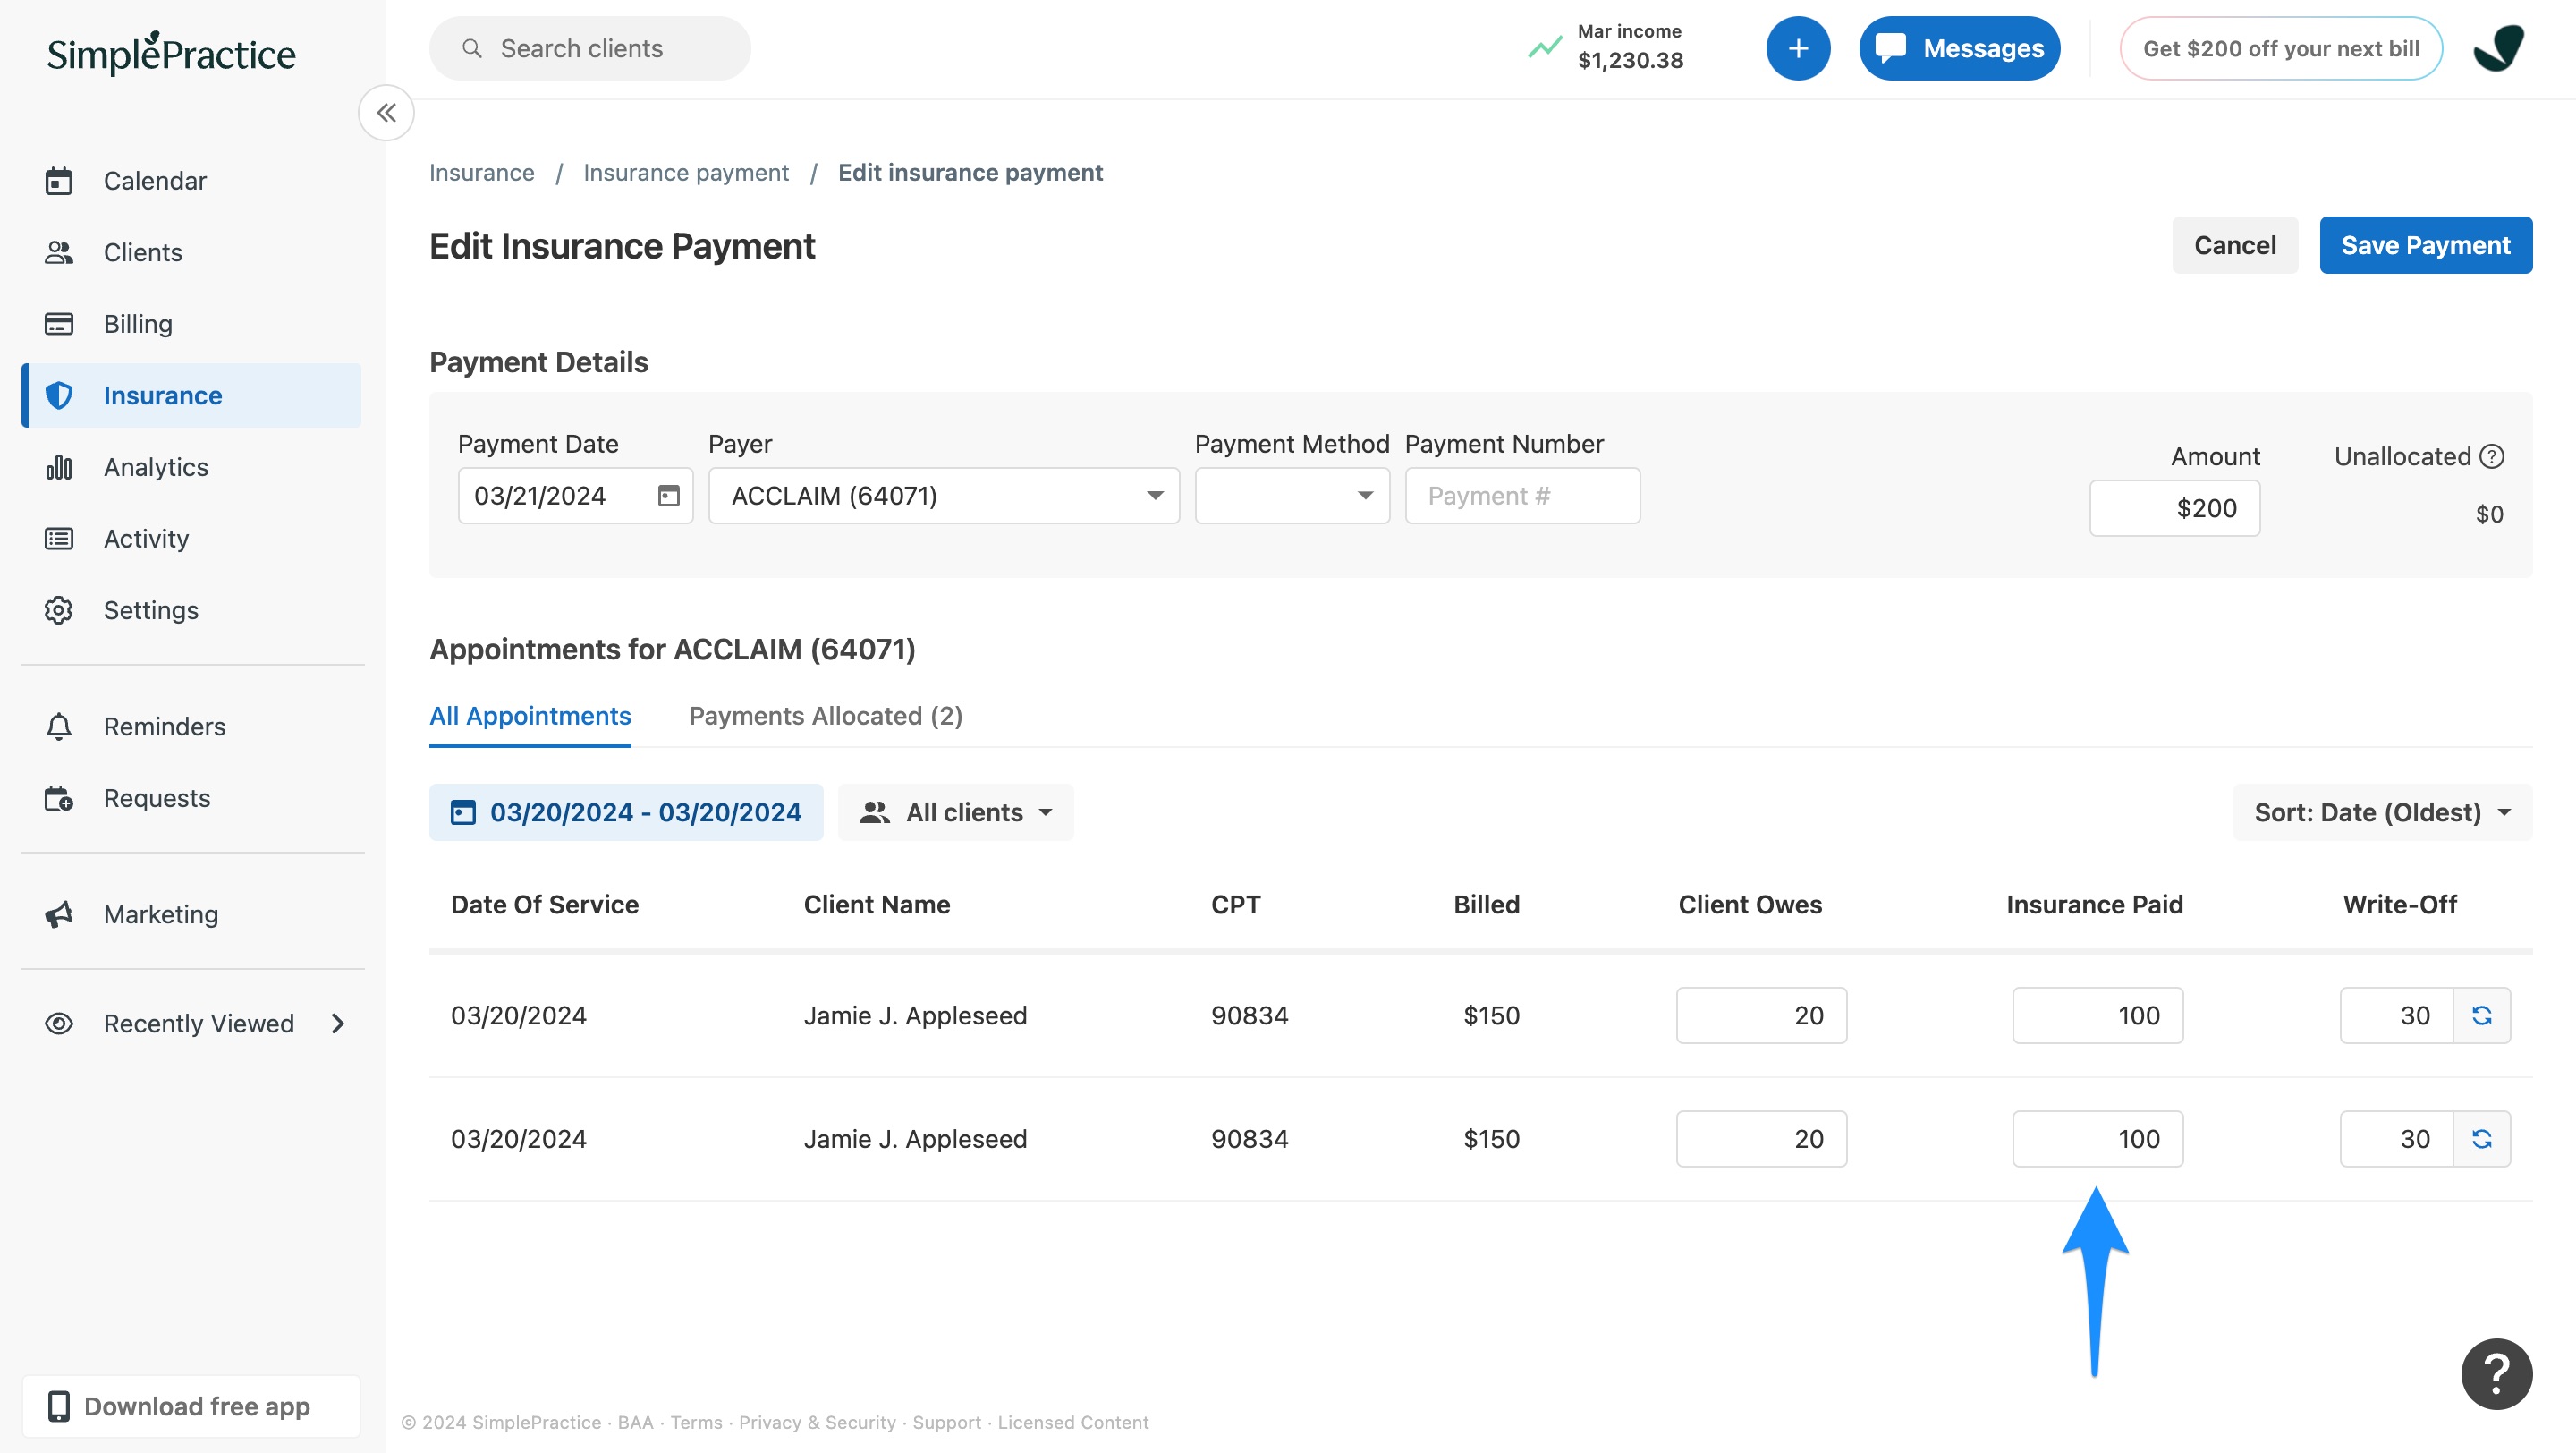Reset write-off for first appointment row
Image resolution: width=2576 pixels, height=1453 pixels.
coord(2481,1015)
